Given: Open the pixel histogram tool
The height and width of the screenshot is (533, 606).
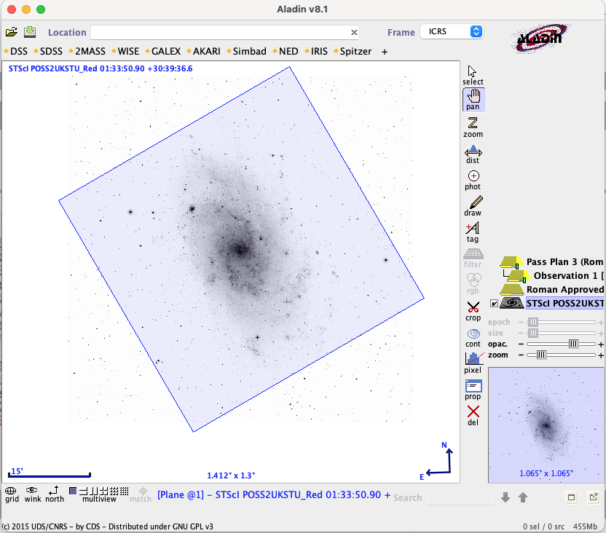Looking at the screenshot, I should point(473,363).
